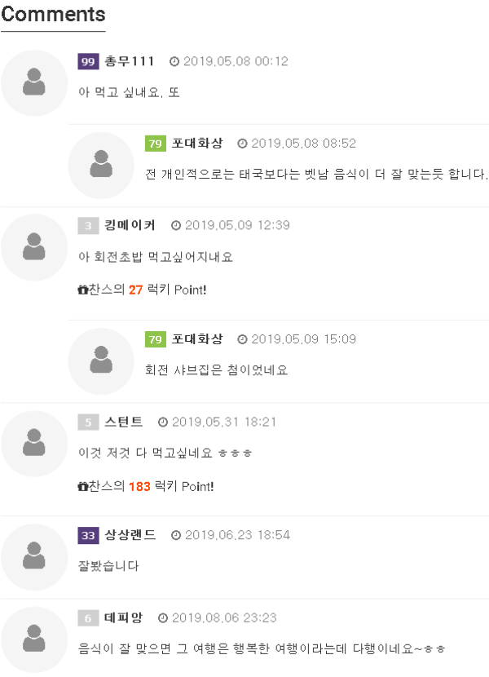
Task: Open 데피앙's username link
Action: click(124, 617)
